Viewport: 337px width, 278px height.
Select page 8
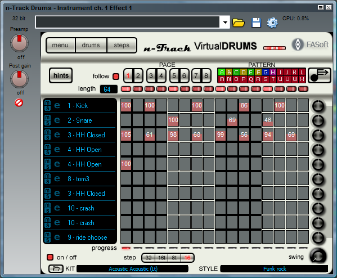[206, 75]
